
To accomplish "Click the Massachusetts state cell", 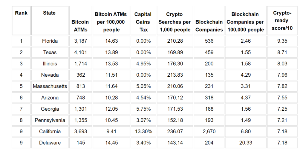I will [50, 86].
